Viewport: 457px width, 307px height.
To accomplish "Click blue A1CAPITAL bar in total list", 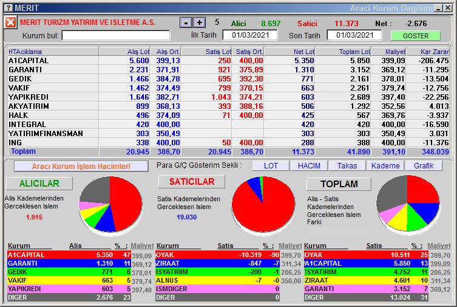I will [x=366, y=263].
